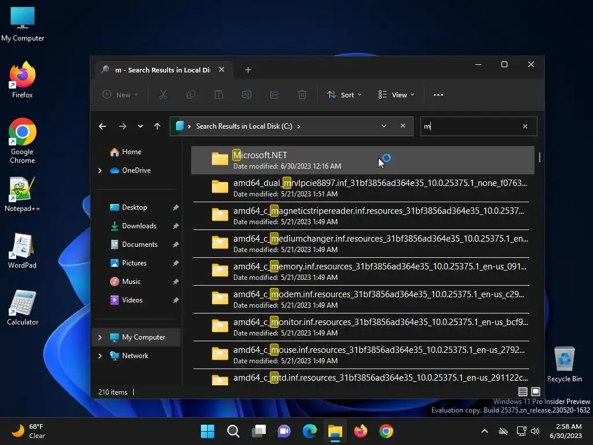The height and width of the screenshot is (445, 593).
Task: Open the Sort dropdown
Action: pos(344,94)
